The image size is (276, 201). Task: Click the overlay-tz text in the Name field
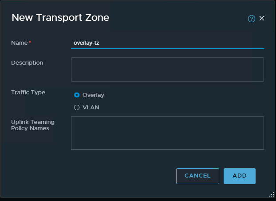point(86,43)
